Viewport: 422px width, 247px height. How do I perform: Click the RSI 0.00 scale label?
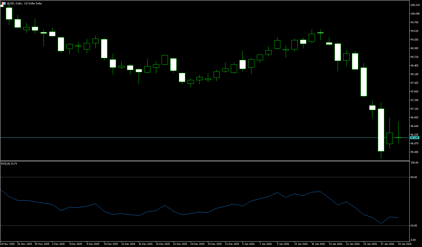(413, 240)
